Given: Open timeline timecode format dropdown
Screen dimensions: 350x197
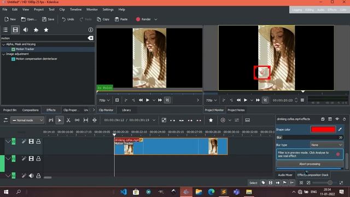Looking at the screenshot, I should point(154,120).
